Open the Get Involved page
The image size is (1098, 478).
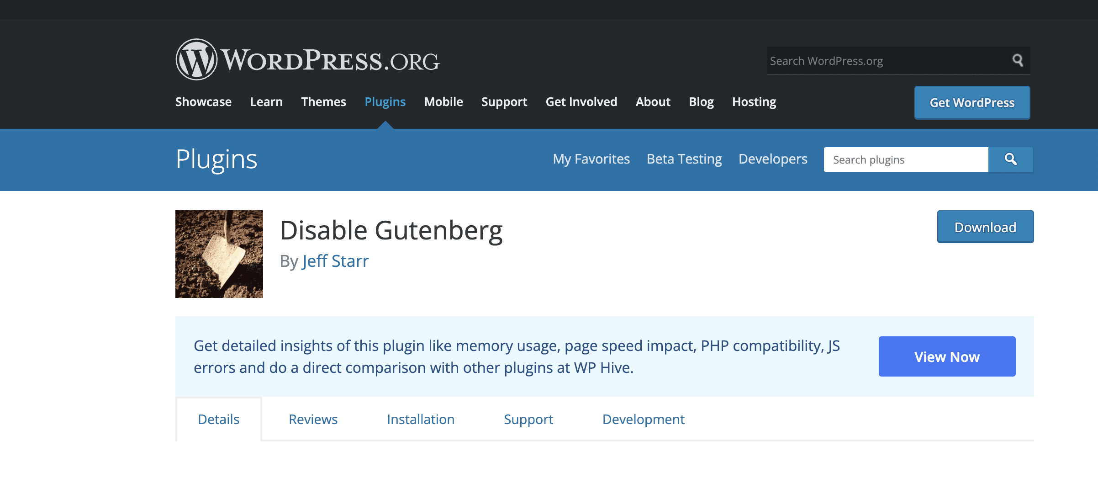(581, 101)
